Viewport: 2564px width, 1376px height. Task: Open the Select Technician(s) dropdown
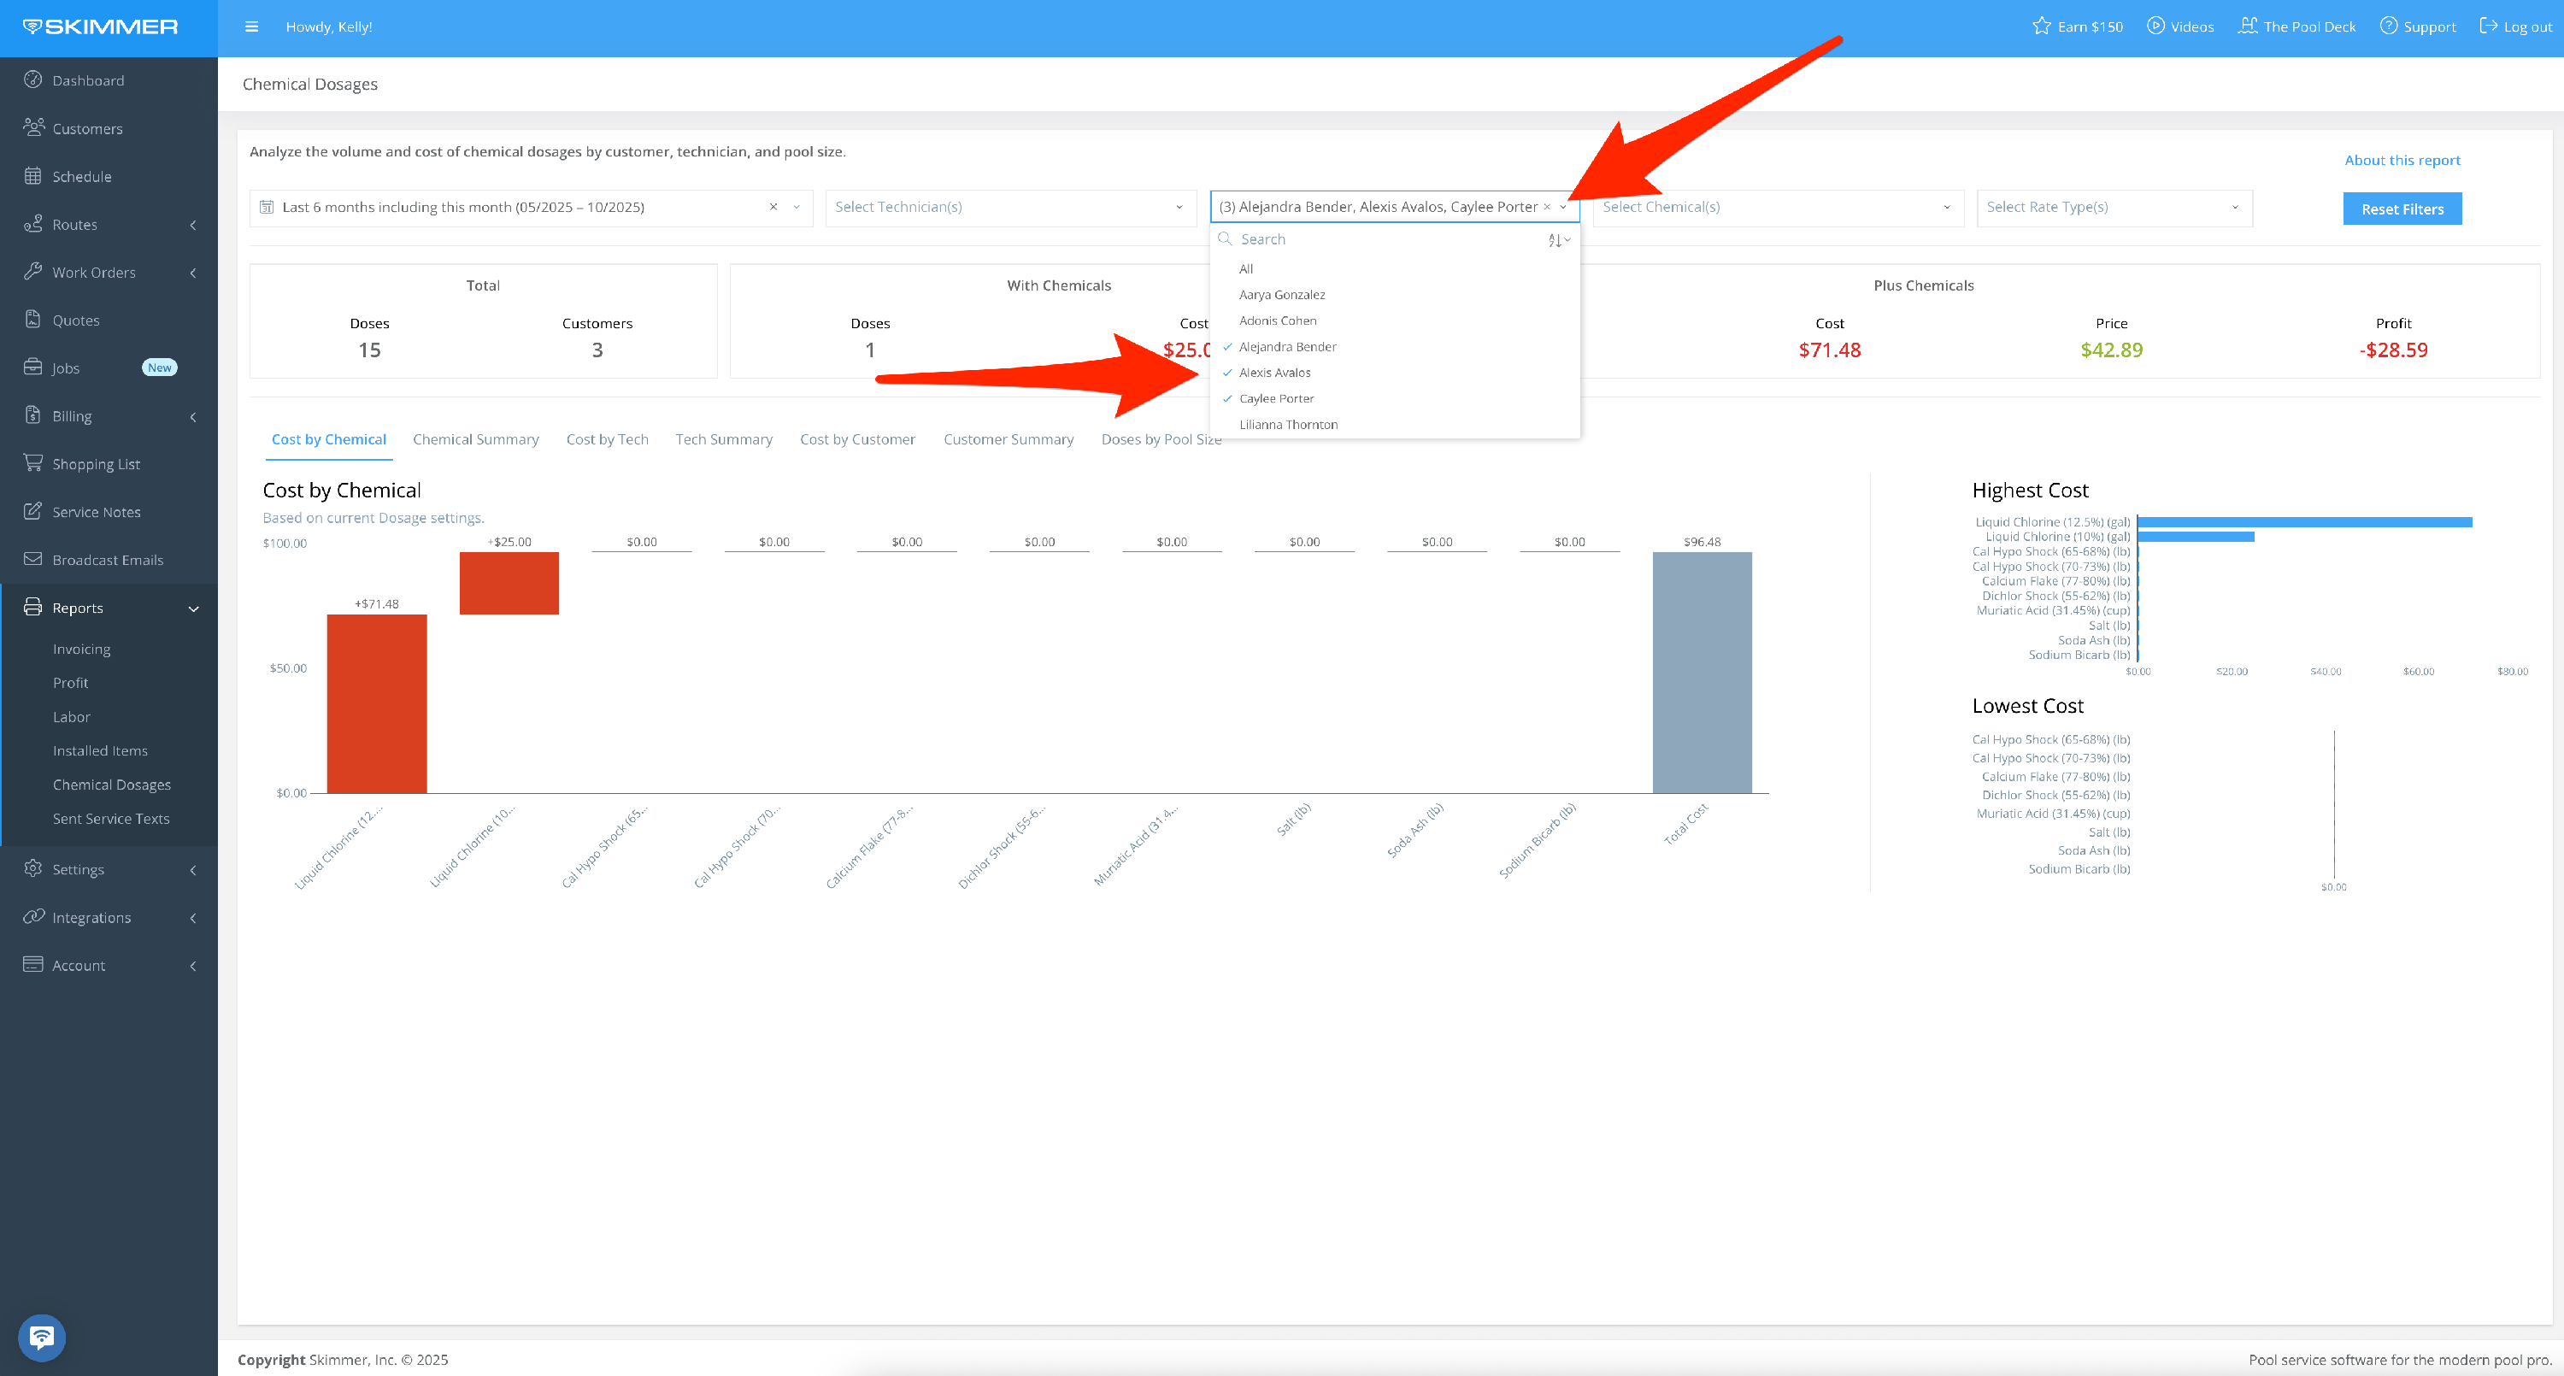1009,207
